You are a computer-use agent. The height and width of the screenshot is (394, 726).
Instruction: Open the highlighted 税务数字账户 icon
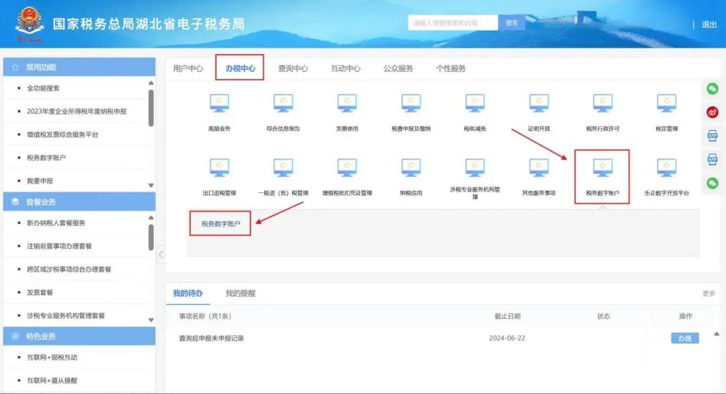point(602,168)
